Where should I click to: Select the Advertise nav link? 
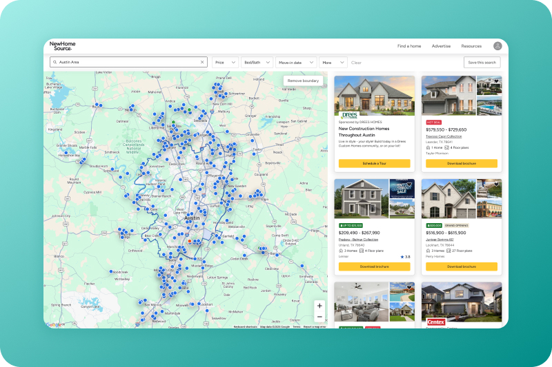(x=441, y=46)
